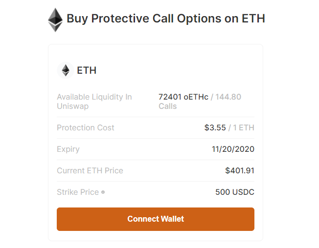The width and height of the screenshot is (319, 248).
Task: Click the Current ETH Price label
Action: [90, 171]
